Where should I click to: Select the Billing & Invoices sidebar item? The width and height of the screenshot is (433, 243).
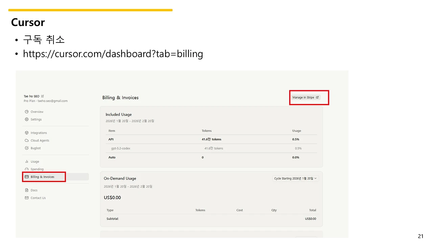click(x=56, y=177)
